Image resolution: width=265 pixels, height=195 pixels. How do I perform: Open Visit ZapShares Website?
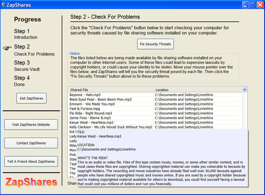(31, 124)
